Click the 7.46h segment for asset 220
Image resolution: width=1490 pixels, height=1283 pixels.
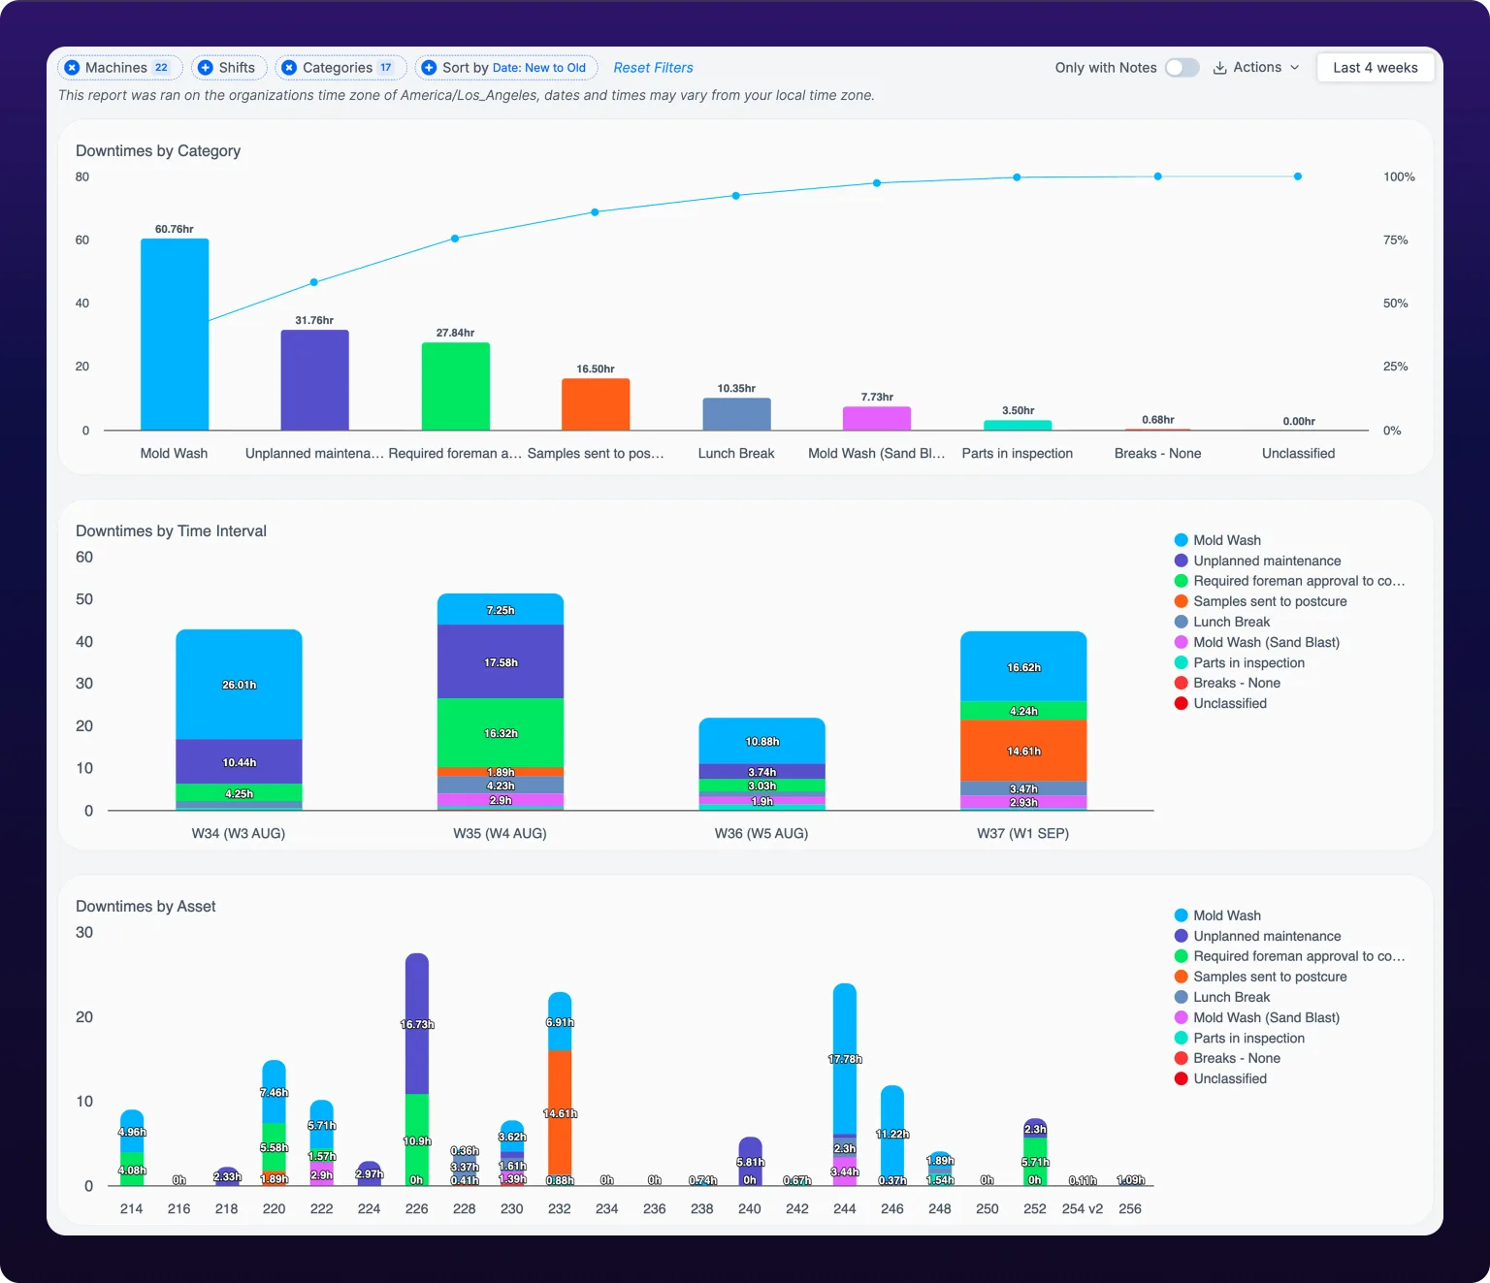(275, 1092)
